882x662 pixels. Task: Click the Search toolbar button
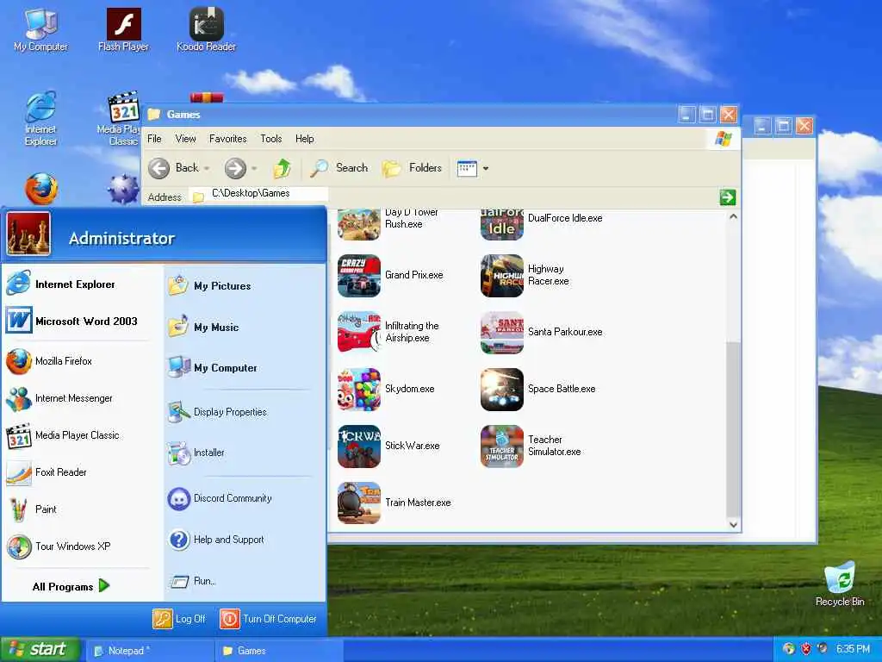(x=339, y=168)
